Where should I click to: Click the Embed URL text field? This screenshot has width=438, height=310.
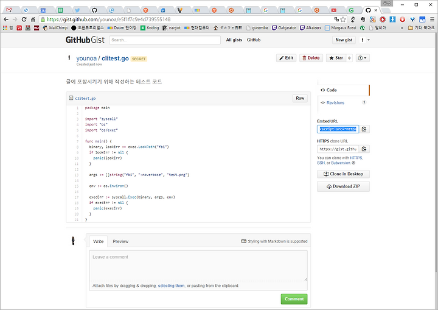pyautogui.click(x=338, y=129)
